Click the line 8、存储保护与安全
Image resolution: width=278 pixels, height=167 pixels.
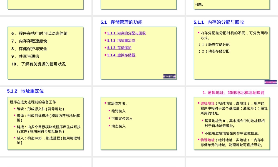(29, 49)
